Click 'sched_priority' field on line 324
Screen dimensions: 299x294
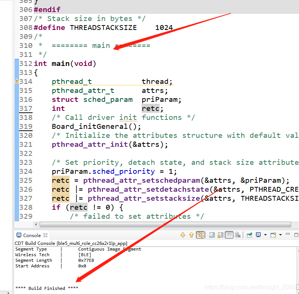[x=124, y=172]
